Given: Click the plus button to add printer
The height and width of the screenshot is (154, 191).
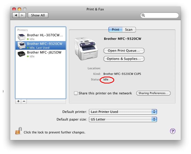Looking at the screenshot, I should pos(18,101).
